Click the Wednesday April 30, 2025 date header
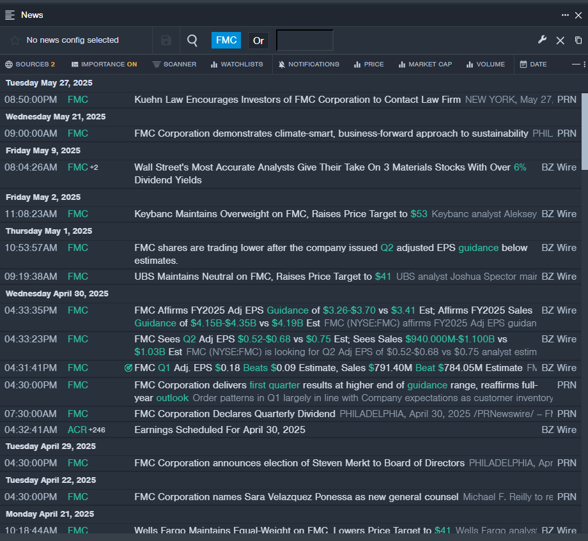The image size is (588, 541). pyautogui.click(x=57, y=294)
